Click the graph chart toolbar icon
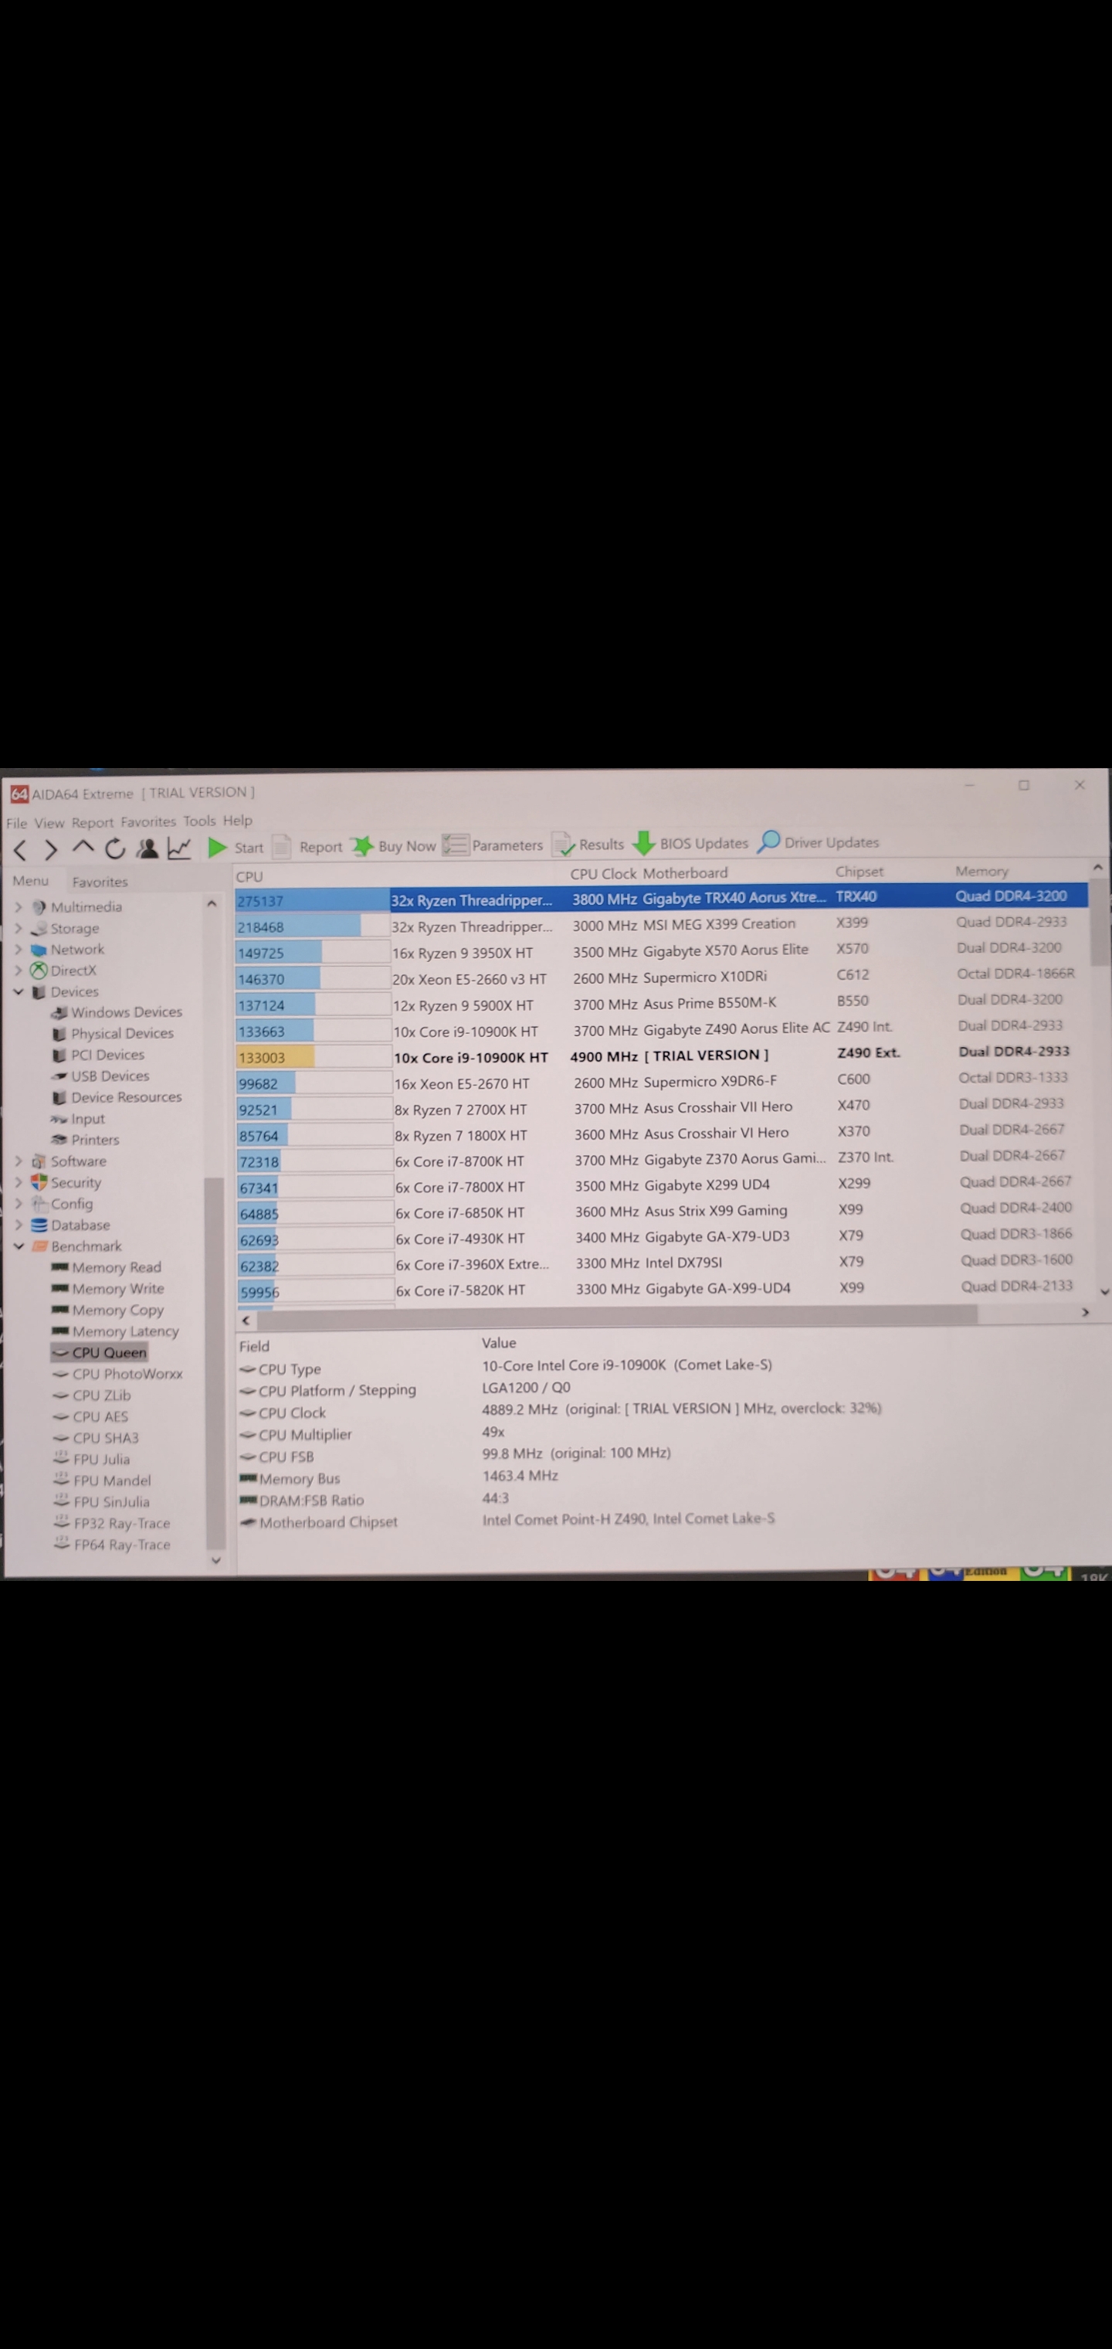 tap(180, 848)
